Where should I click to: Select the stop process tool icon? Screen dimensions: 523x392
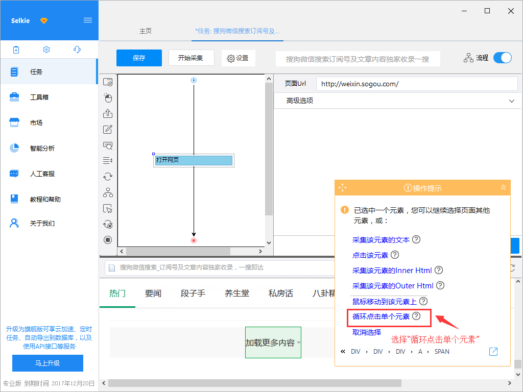(x=108, y=240)
